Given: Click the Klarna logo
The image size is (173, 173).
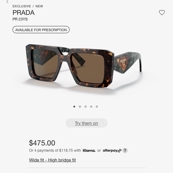Looking at the screenshot, I should coord(89,151).
